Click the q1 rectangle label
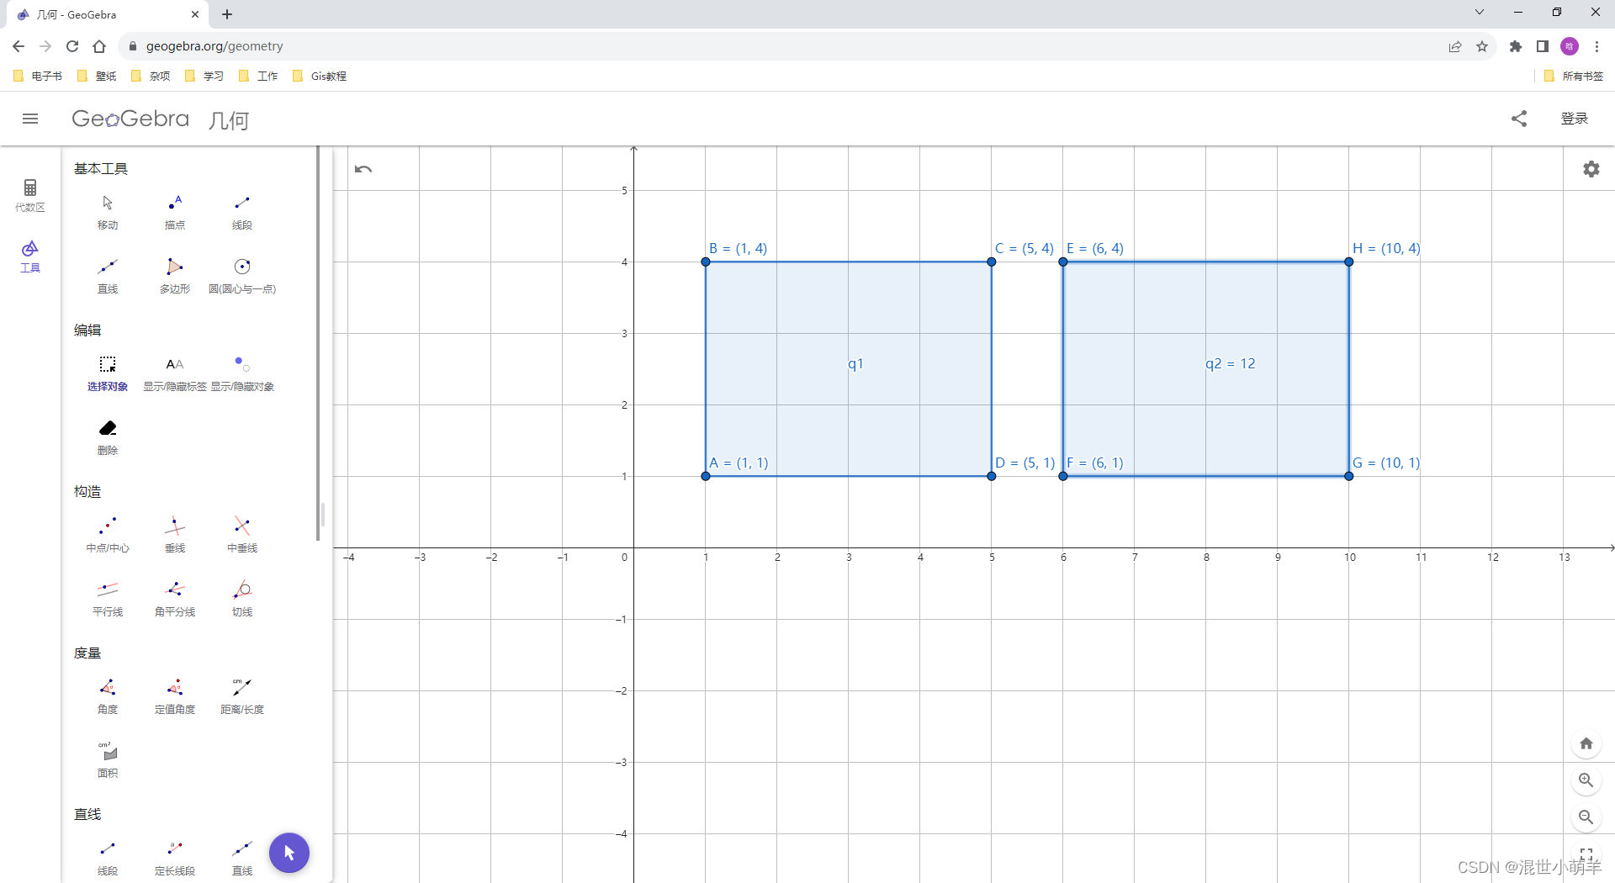Image resolution: width=1615 pixels, height=883 pixels. (x=855, y=363)
